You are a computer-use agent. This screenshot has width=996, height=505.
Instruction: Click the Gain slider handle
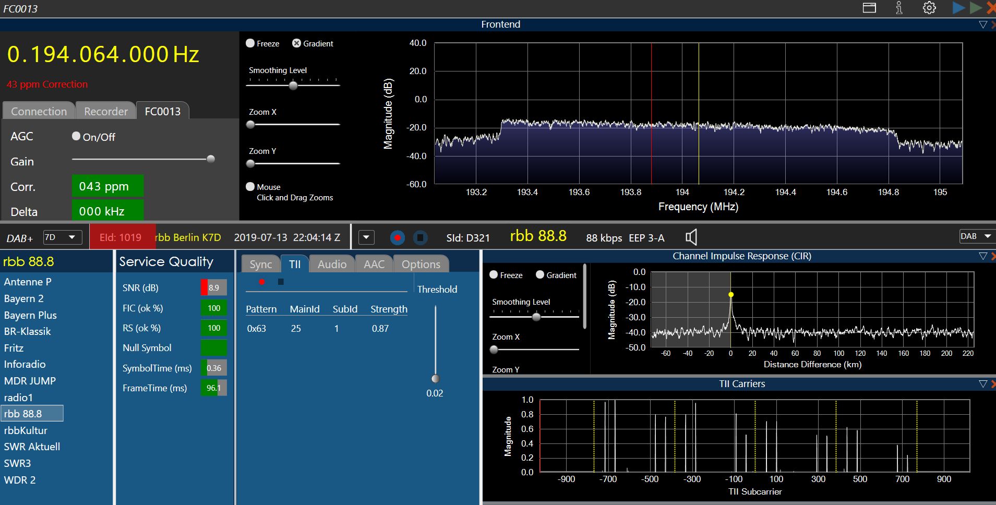pos(211,159)
